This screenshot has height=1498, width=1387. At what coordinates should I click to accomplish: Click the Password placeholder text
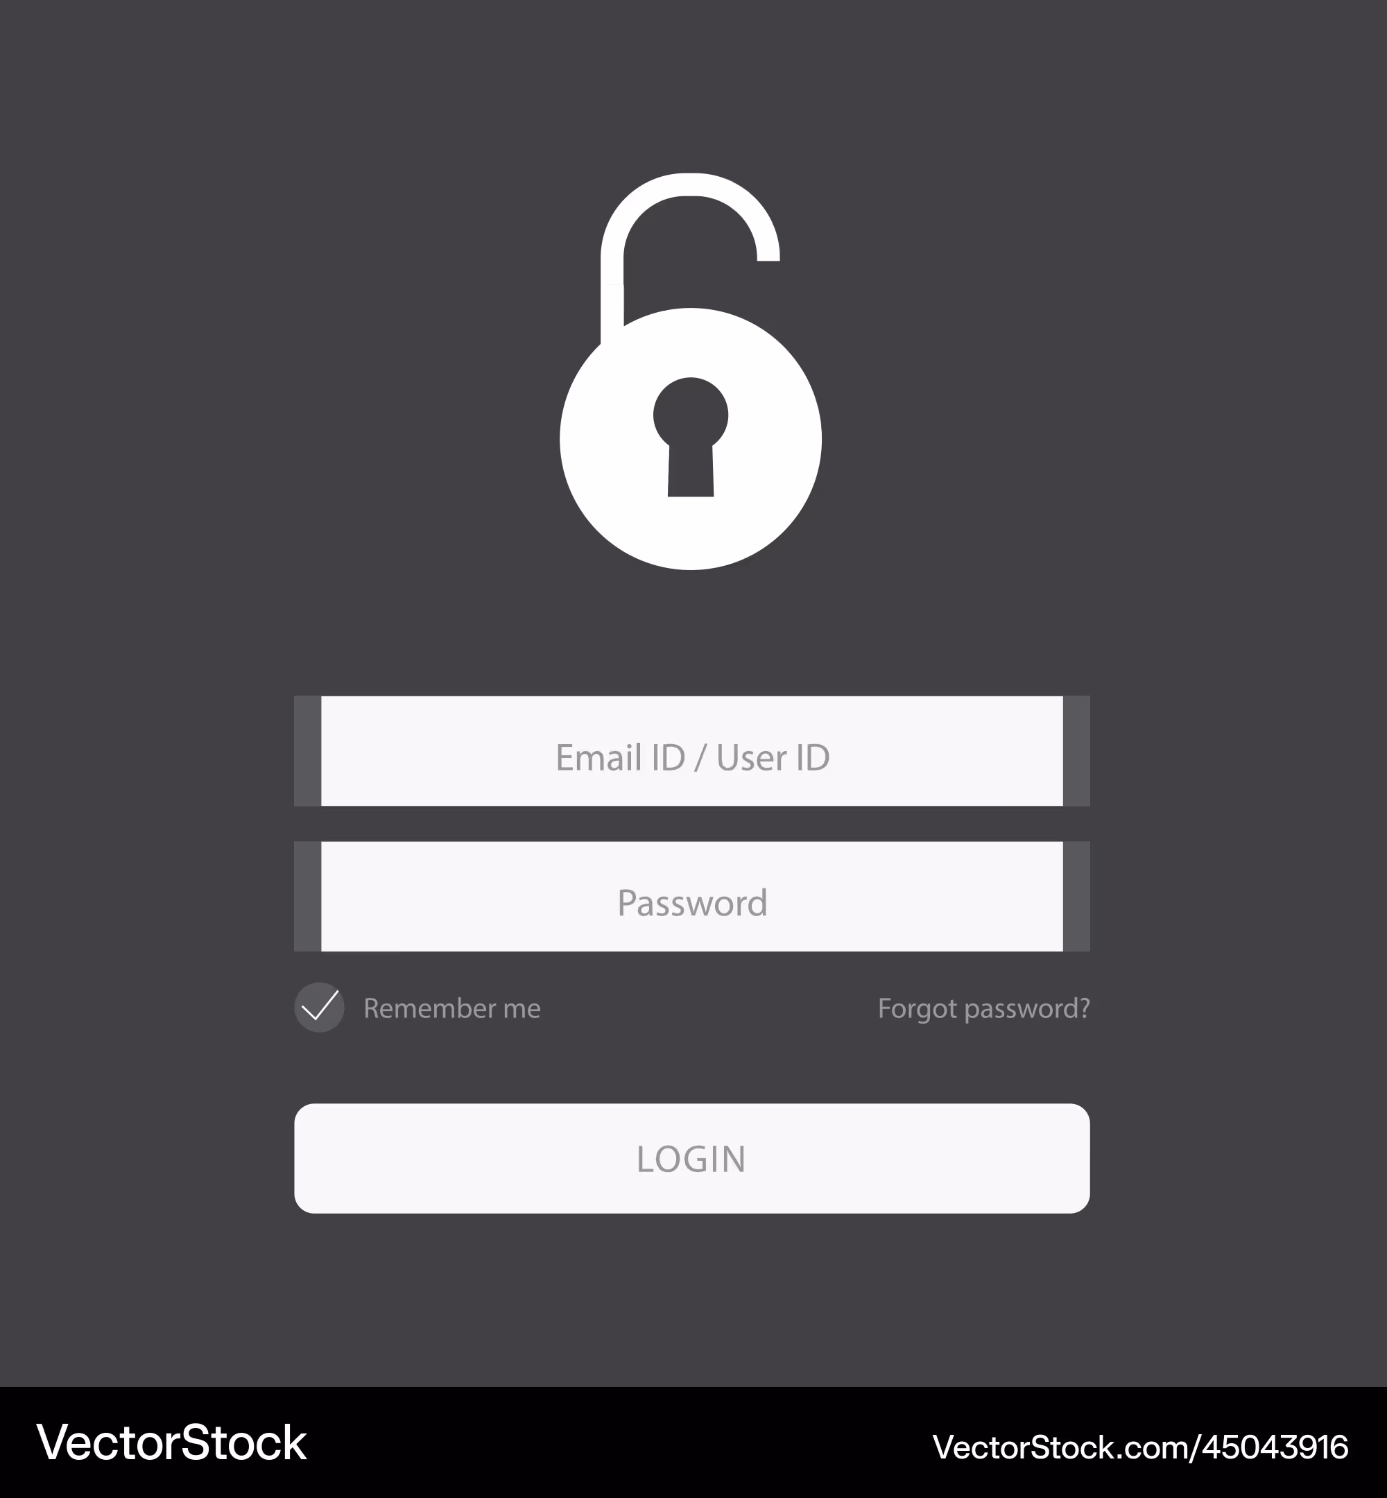pyautogui.click(x=692, y=902)
